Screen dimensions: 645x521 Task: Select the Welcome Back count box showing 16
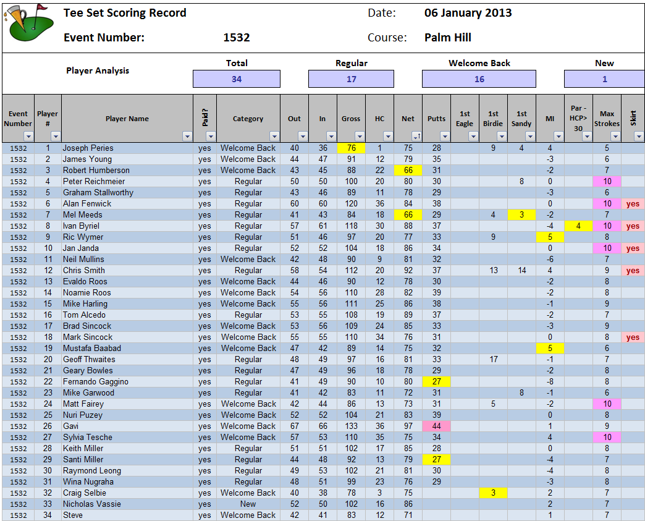479,79
